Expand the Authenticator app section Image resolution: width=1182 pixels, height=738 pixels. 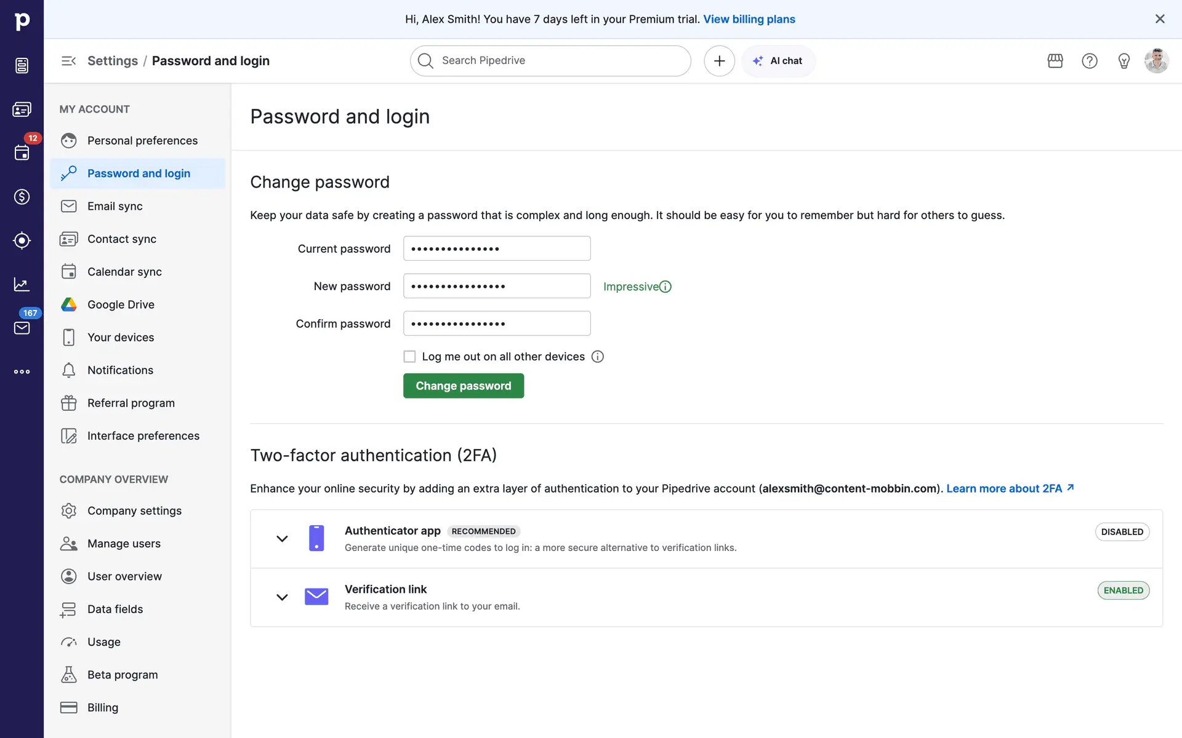282,539
